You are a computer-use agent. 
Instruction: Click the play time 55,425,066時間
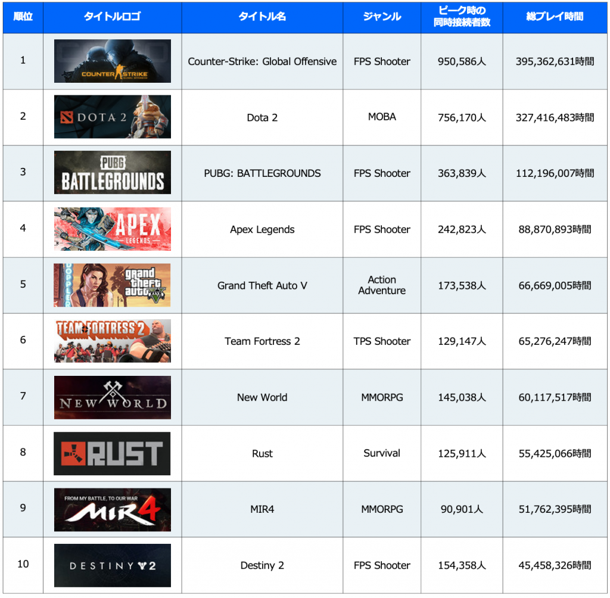555,453
